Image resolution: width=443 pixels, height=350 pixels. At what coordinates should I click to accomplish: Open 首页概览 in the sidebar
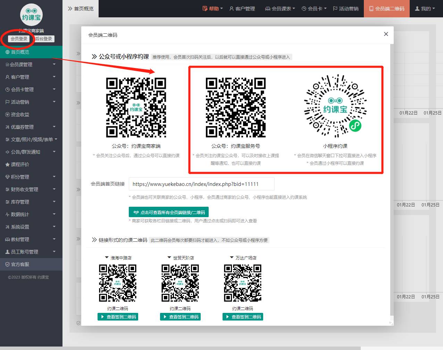31,52
